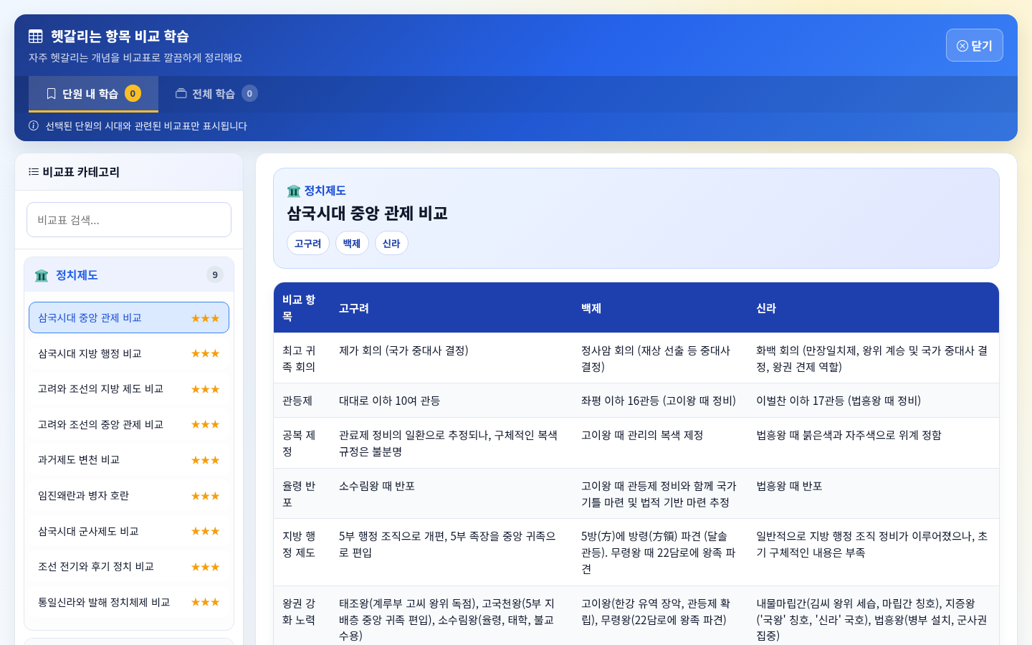Collapse the 정치제도 category section
This screenshot has width=1032, height=645.
[129, 274]
